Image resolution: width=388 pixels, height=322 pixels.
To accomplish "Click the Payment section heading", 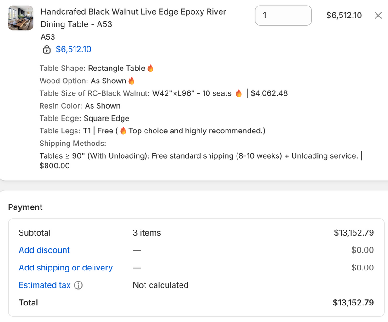I will pyautogui.click(x=25, y=207).
